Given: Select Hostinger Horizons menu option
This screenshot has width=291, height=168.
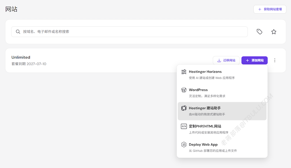Looking at the screenshot, I should [x=222, y=75].
